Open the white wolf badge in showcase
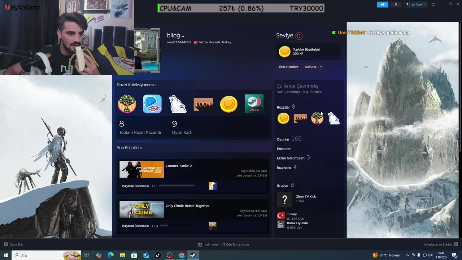 coord(178,104)
